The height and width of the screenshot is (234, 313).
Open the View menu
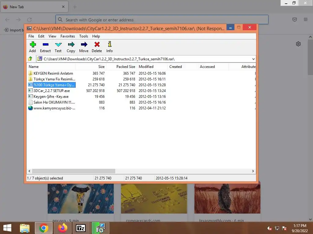[x=52, y=36]
